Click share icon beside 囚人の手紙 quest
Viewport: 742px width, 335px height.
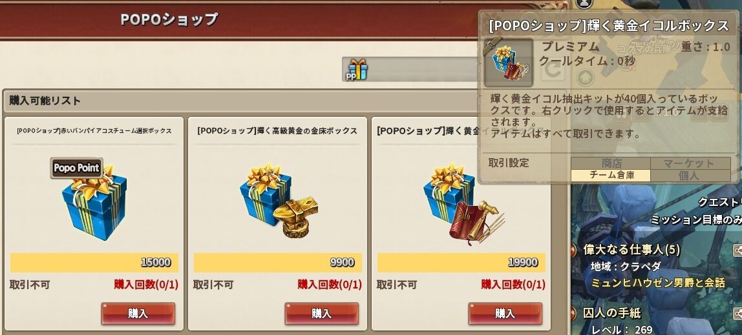pyautogui.click(x=737, y=313)
